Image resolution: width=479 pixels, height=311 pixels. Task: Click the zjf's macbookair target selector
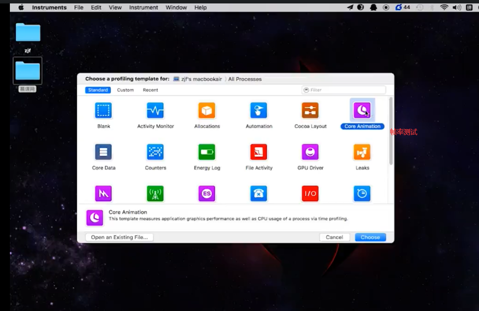click(x=198, y=79)
